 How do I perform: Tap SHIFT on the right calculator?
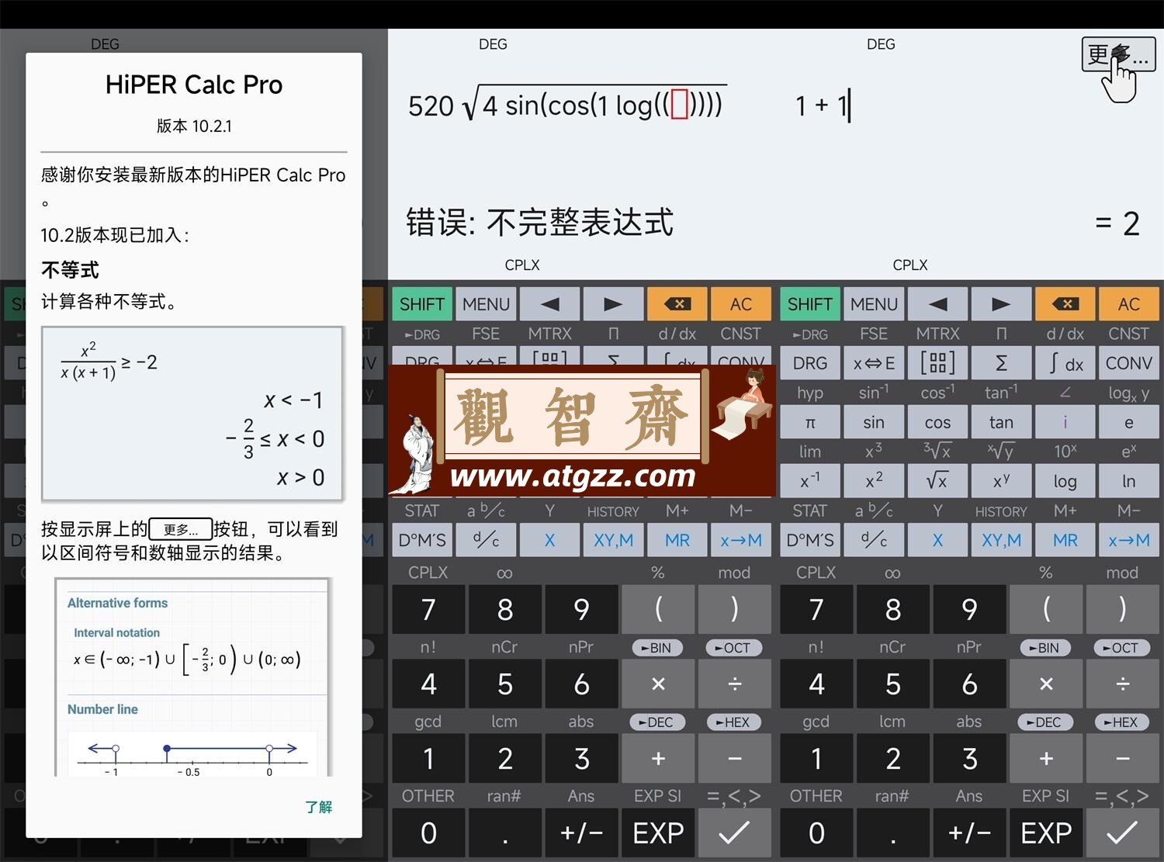(809, 304)
